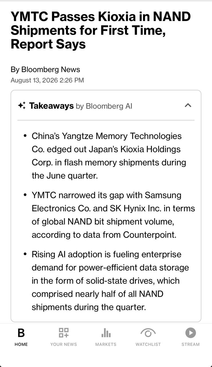Select the WATCHLIST tab label

[x=148, y=344]
